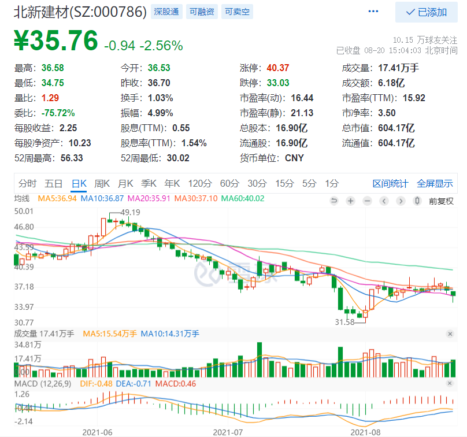This screenshot has height=437, width=467.
Task: Click the reset chart undo arrow icon
Action: [334, 201]
